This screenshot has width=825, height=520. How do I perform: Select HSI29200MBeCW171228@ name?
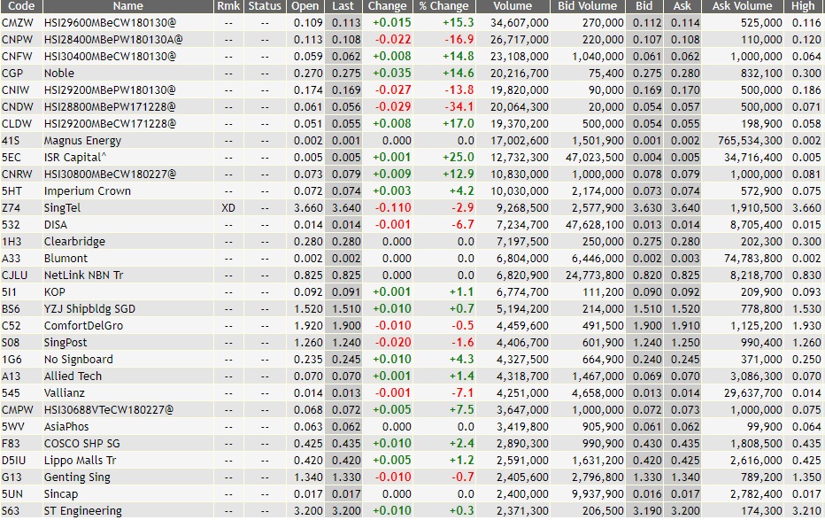tap(110, 124)
